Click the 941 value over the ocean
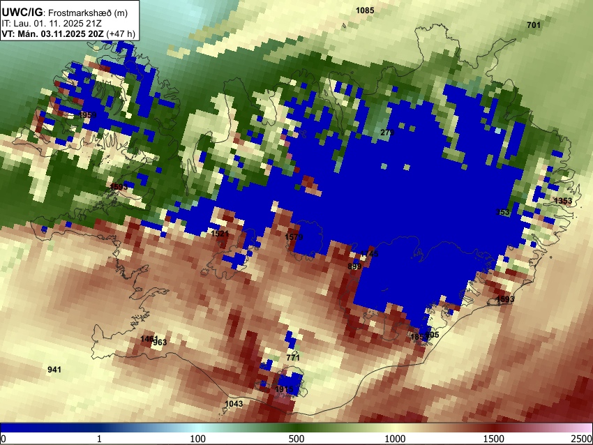Viewport: 593px width, 445px height. [54, 370]
